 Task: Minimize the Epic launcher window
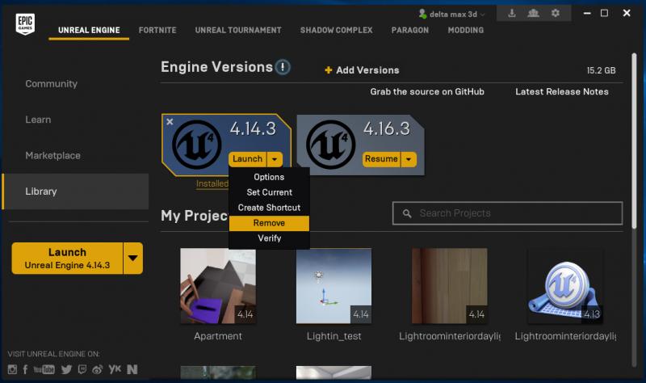coord(587,13)
